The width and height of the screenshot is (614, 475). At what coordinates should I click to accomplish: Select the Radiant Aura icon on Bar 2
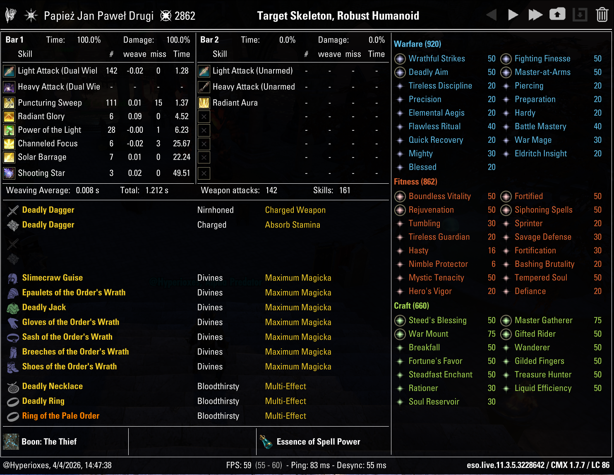click(x=204, y=103)
